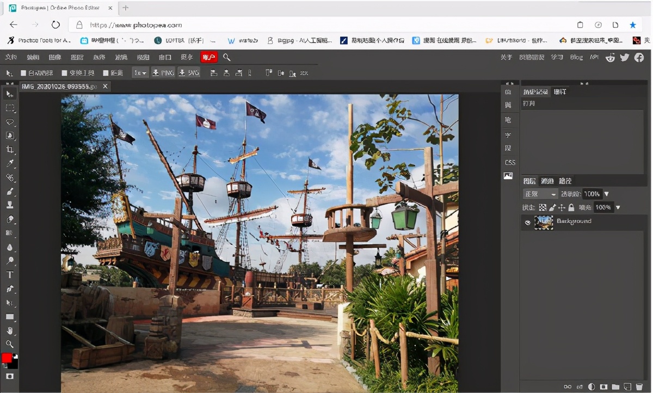Image resolution: width=653 pixels, height=393 pixels.
Task: Hide the Background layer via eye icon
Action: [x=527, y=223]
